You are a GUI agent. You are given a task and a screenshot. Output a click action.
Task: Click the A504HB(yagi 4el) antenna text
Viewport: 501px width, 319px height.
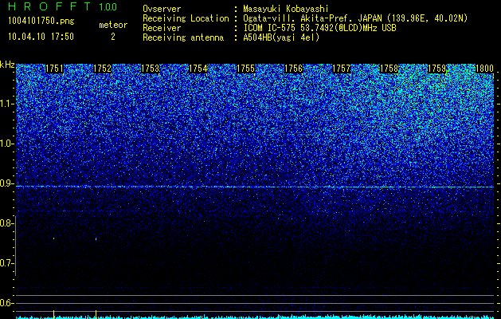pyautogui.click(x=281, y=37)
